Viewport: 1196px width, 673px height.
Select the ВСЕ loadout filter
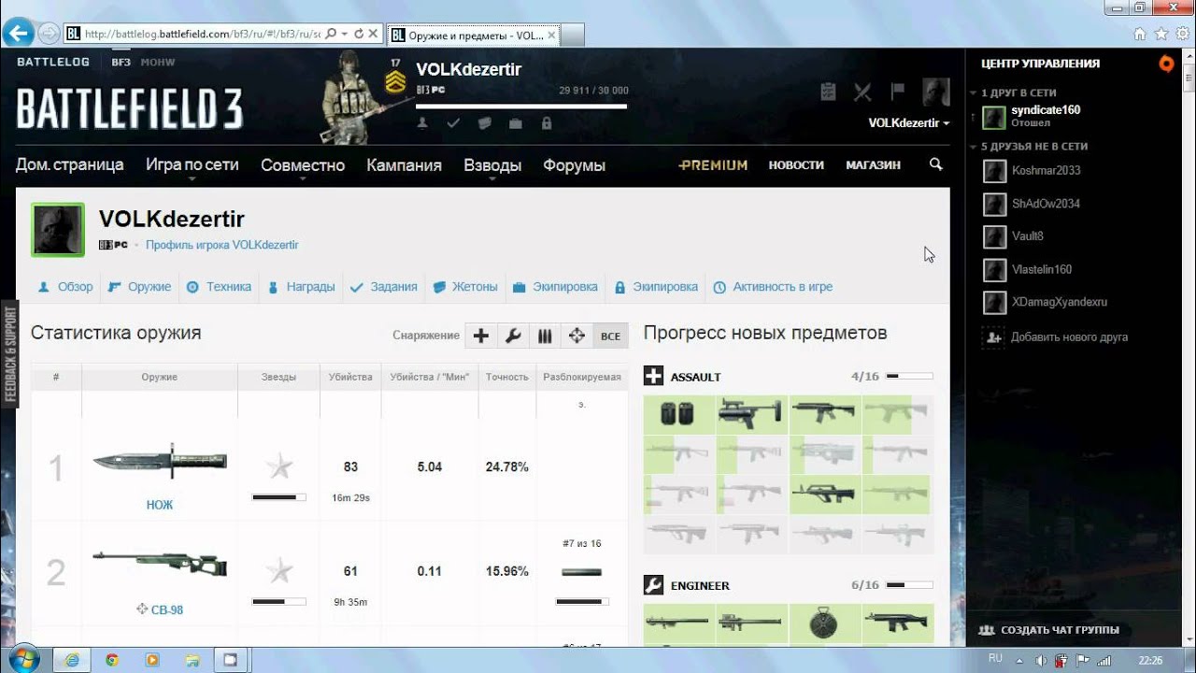[610, 336]
